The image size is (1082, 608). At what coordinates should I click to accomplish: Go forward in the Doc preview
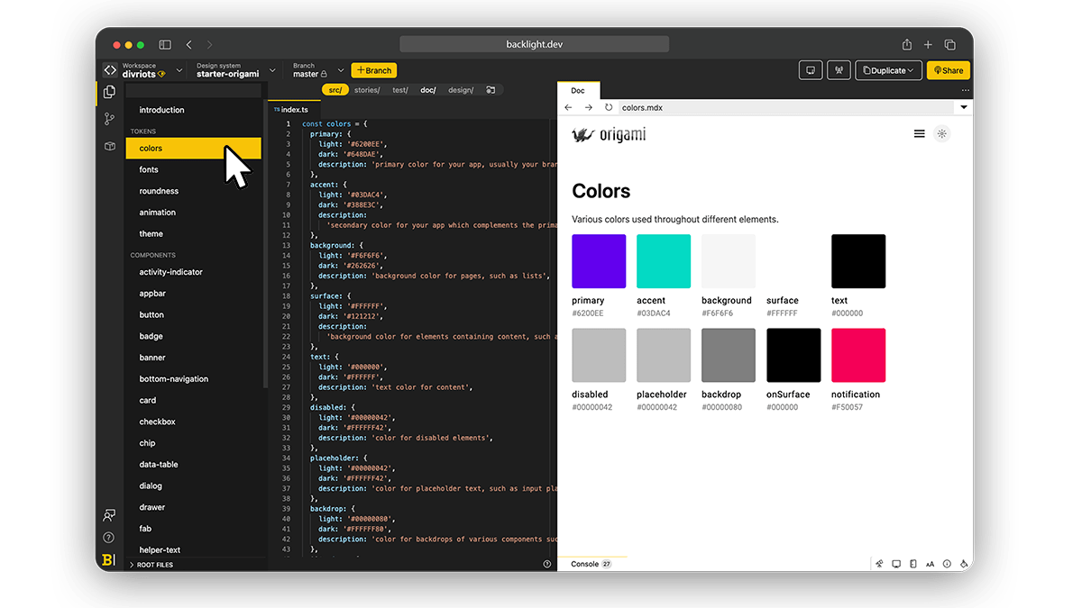click(x=588, y=107)
